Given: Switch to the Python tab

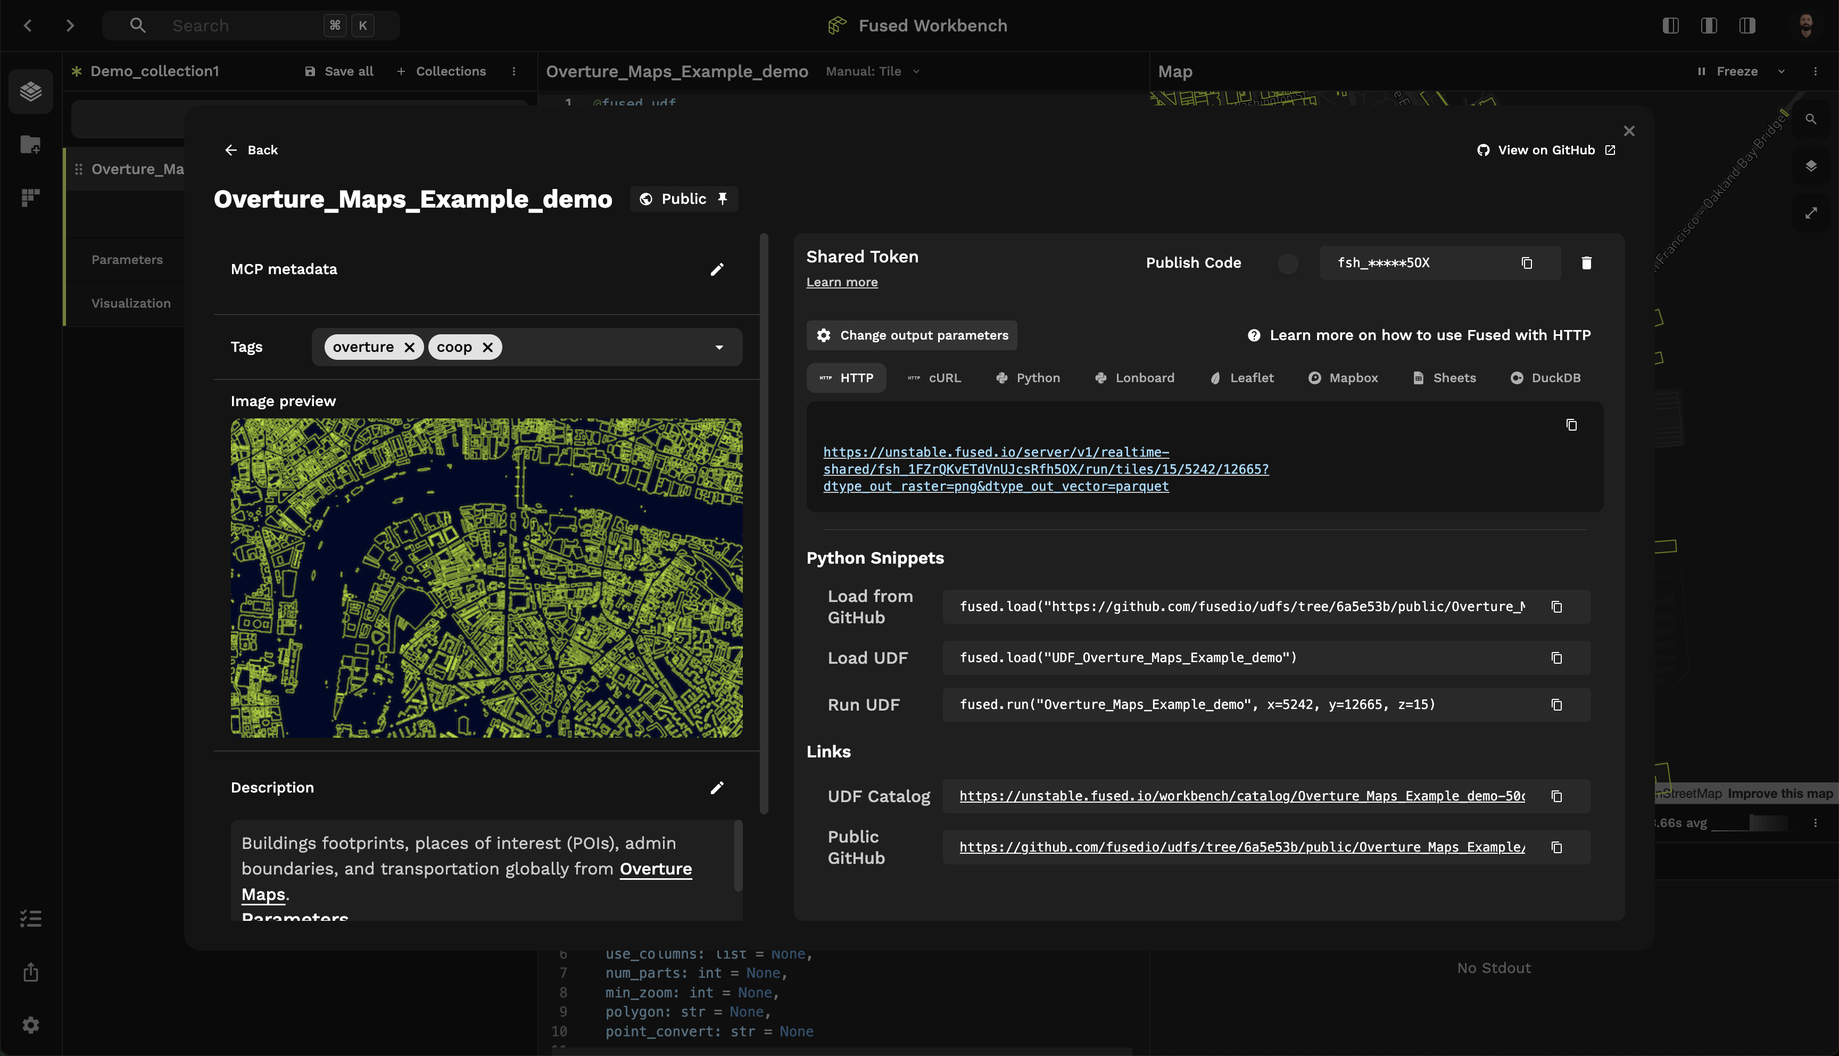Looking at the screenshot, I should [x=1028, y=378].
